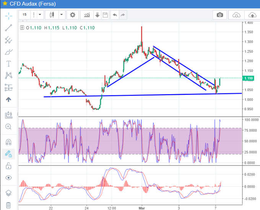Click the cloud download icon
The height and width of the screenshot is (210, 260).
tap(236, 15)
